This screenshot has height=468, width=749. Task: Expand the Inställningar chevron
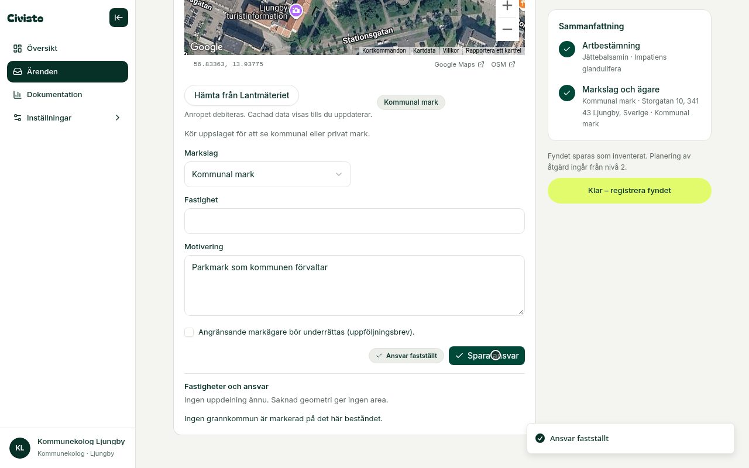118,118
